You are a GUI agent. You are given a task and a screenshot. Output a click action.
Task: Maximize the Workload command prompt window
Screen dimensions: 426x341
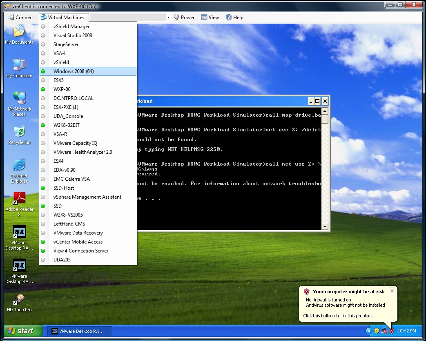click(317, 101)
